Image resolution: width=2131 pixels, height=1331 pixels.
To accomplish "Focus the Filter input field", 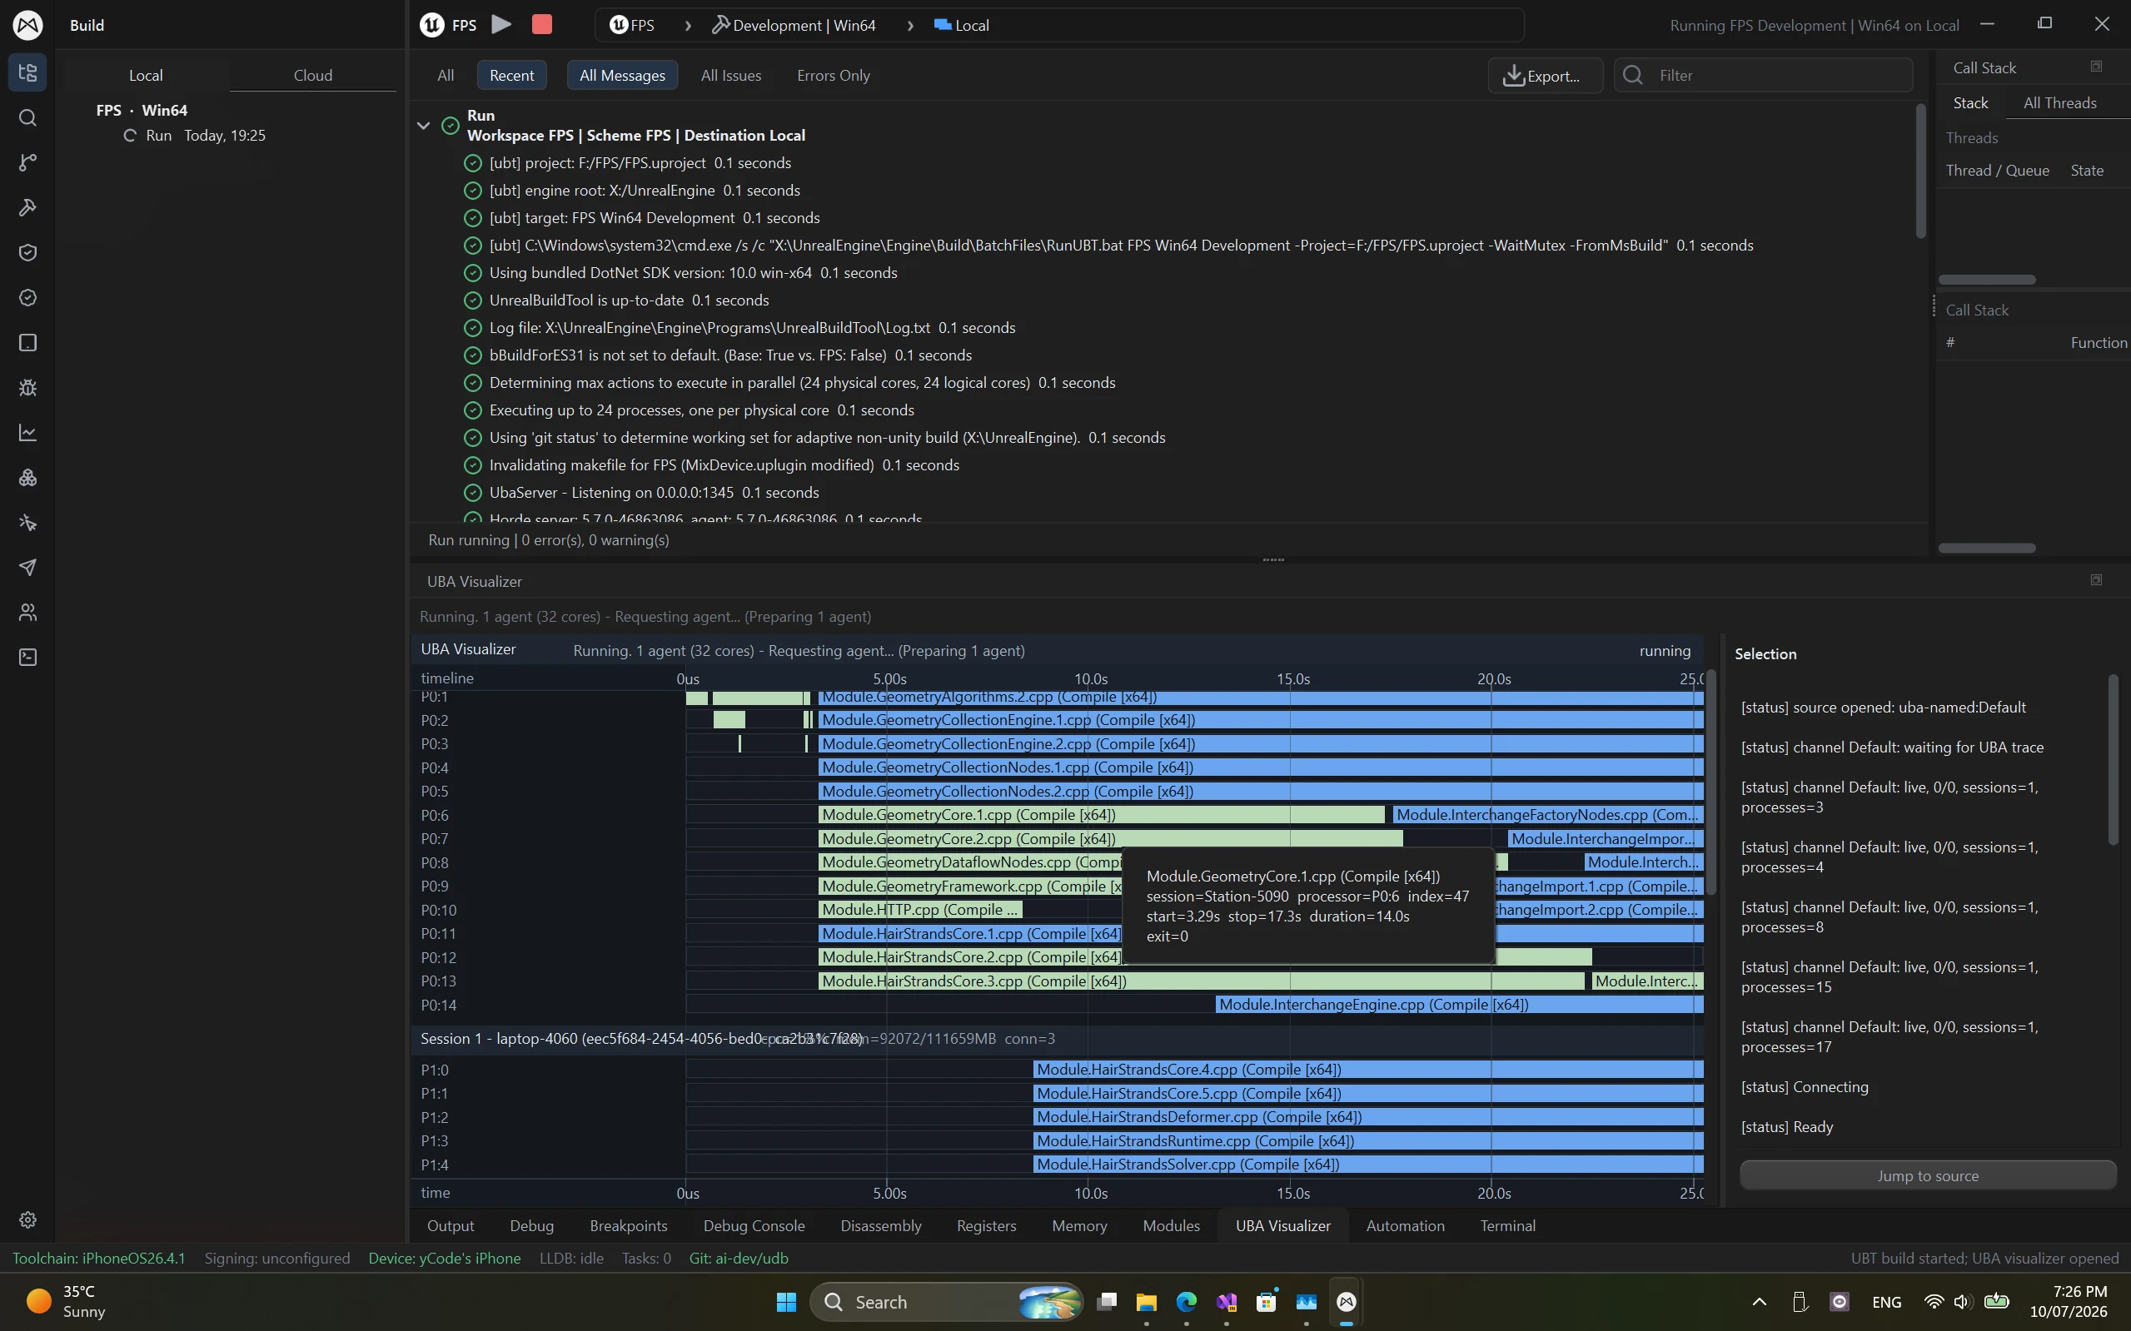I will click(1764, 75).
